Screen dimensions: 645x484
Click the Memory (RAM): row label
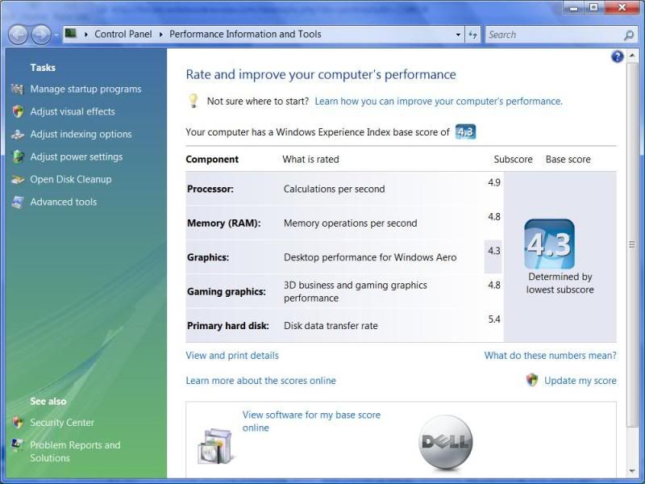pos(224,223)
